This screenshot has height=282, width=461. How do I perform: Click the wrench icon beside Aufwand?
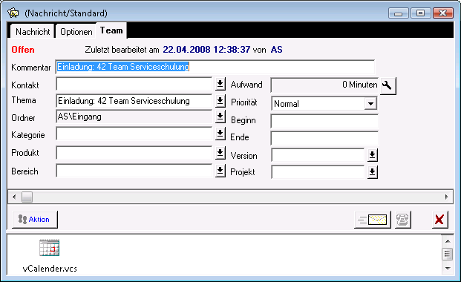(388, 86)
